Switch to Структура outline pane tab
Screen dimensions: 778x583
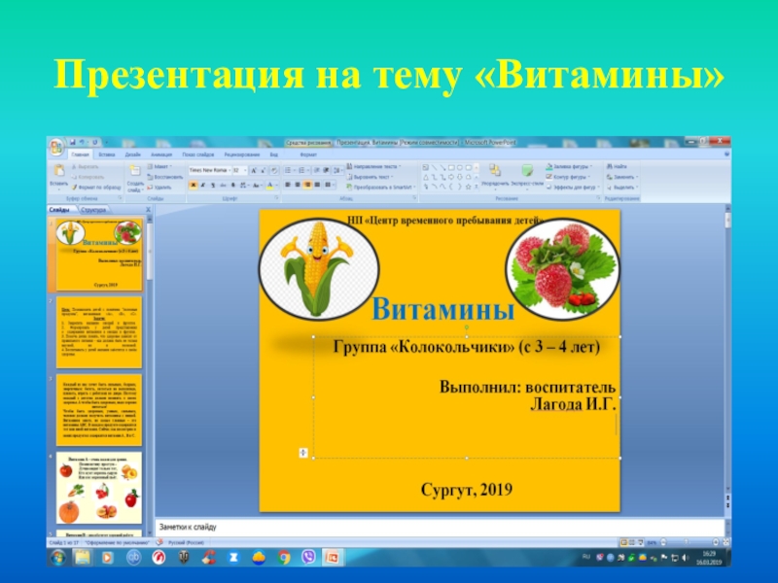93,210
